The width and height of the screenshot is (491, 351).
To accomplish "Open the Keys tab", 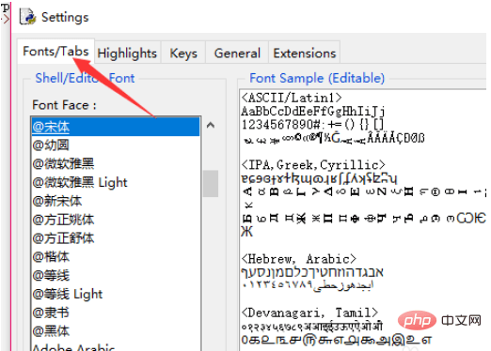I will [183, 53].
